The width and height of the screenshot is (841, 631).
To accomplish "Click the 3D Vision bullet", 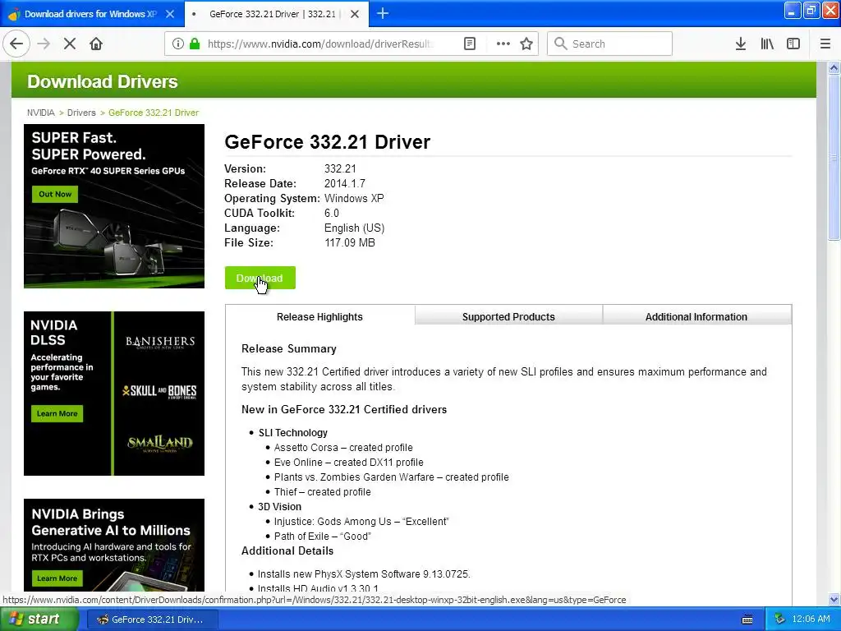I will click(279, 506).
